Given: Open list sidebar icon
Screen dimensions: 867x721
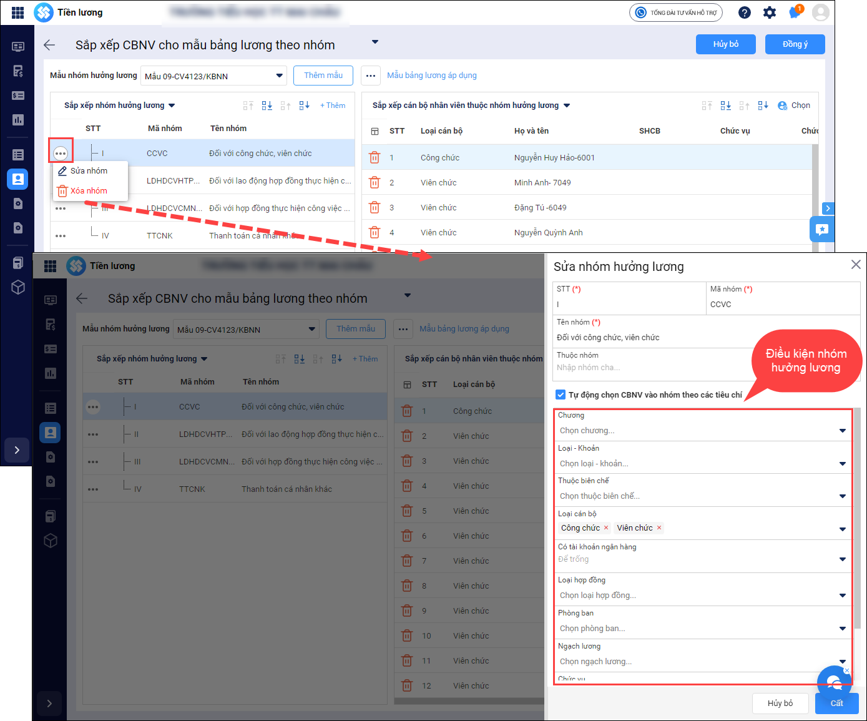Looking at the screenshot, I should tap(17, 155).
